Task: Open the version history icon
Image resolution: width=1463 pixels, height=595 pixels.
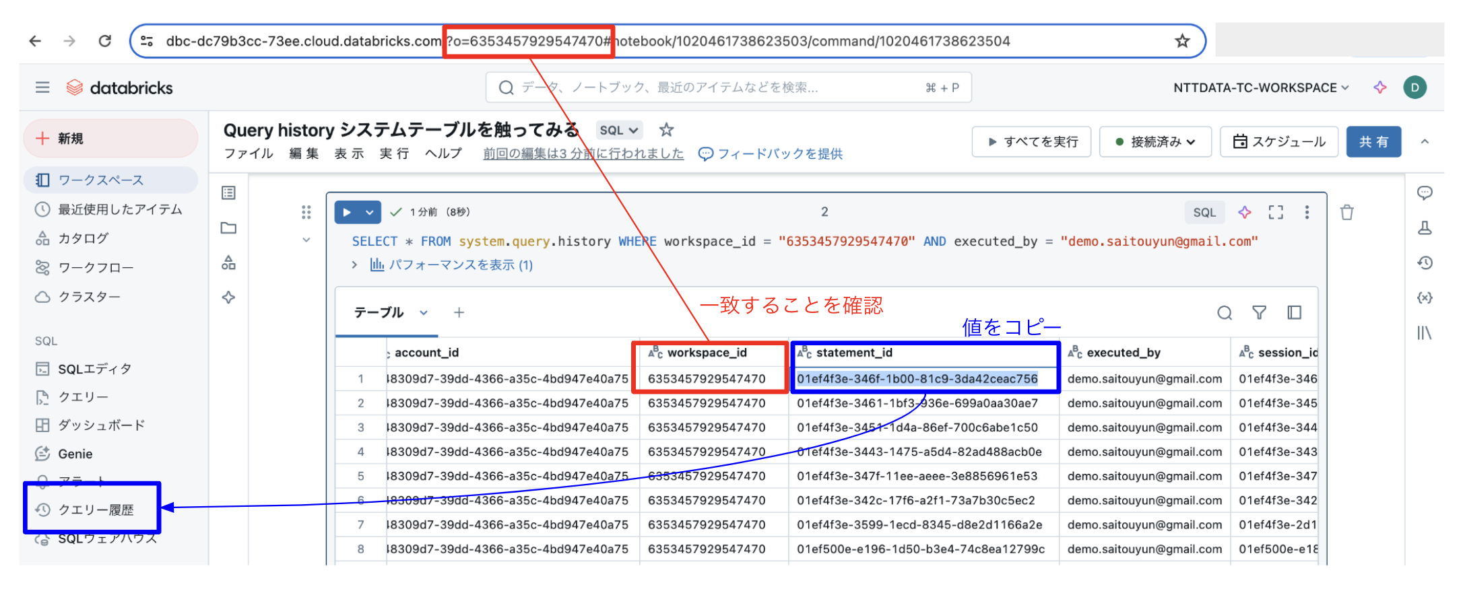Action: pos(1425,262)
